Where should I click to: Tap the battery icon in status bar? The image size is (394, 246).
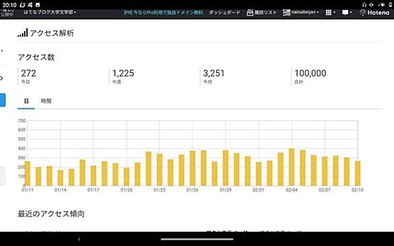click(x=390, y=5)
